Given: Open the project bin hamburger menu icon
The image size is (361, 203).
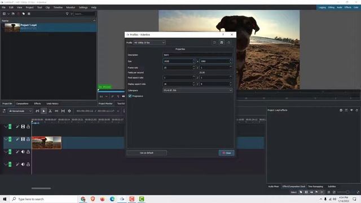Looking at the screenshot, I should click(29, 14).
